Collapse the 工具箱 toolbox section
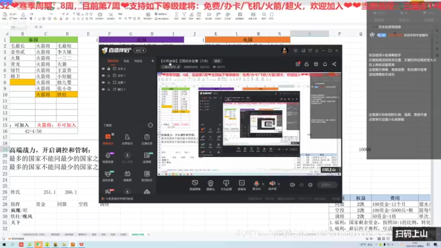Viewport: 441px width, 248px height. [x=150, y=125]
